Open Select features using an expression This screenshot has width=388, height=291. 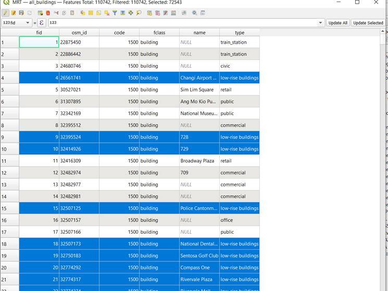tap(82, 13)
